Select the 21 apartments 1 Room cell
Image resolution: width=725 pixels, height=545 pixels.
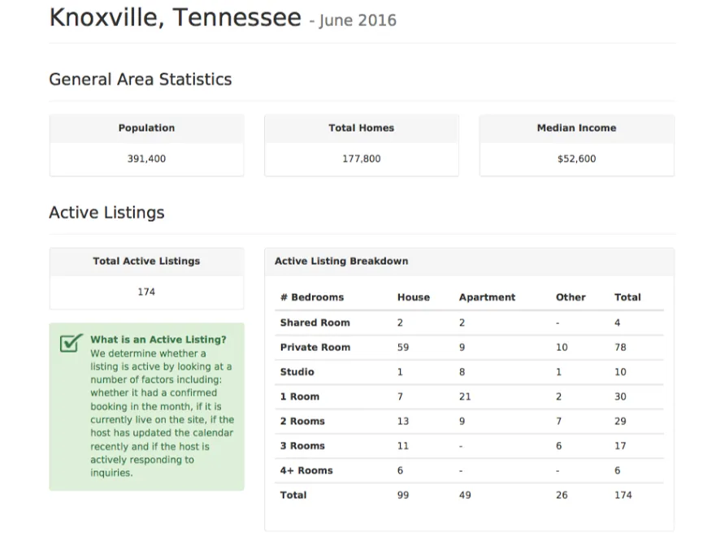click(465, 396)
